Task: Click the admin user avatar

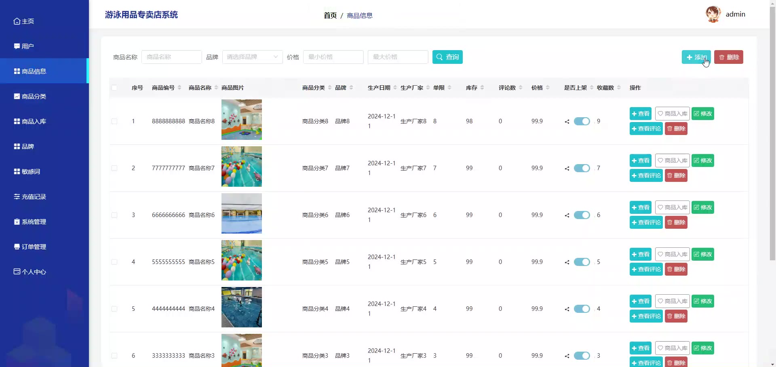Action: tap(713, 14)
